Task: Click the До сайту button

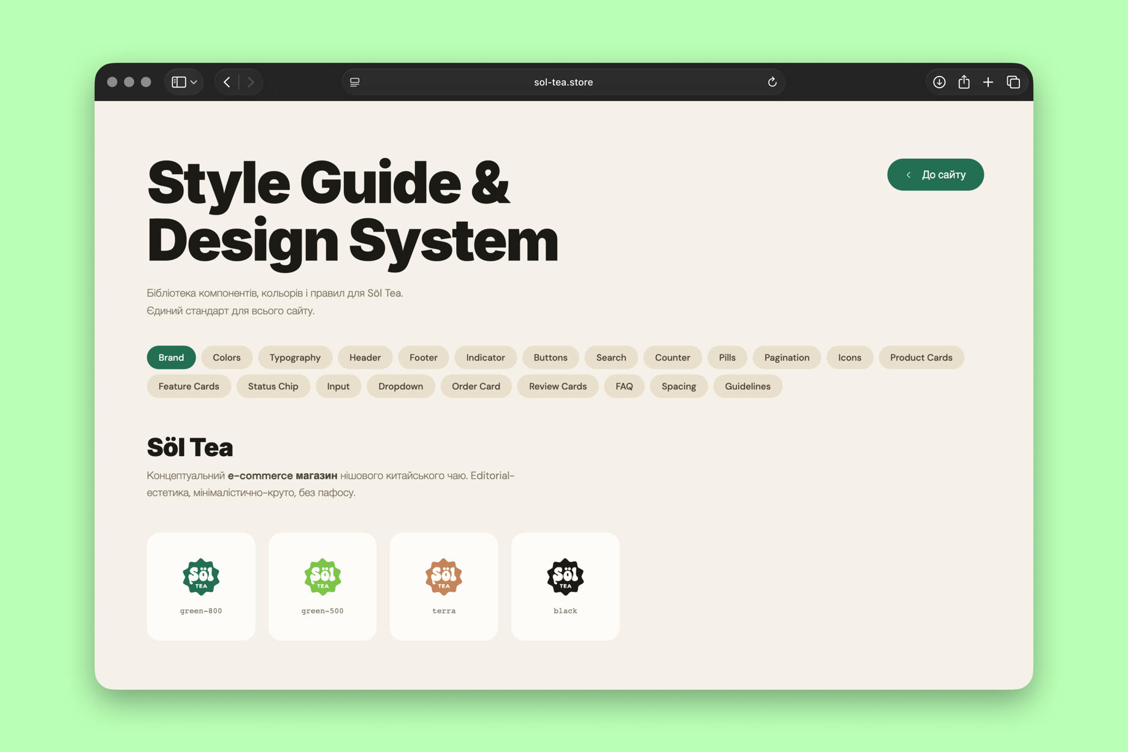Action: tap(935, 175)
